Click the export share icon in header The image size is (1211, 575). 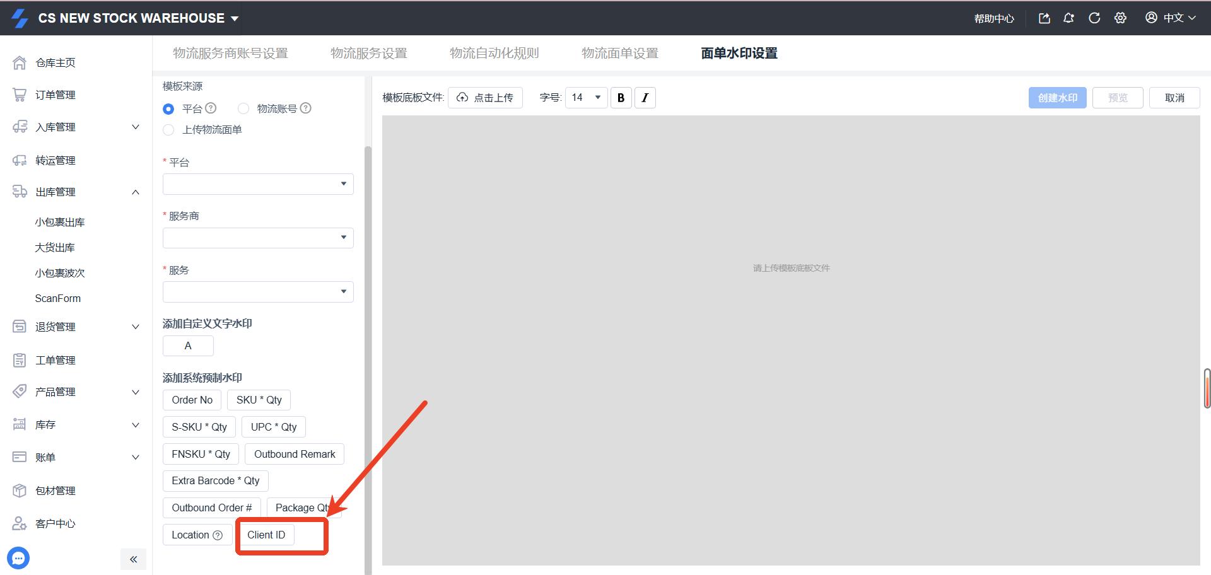(1044, 18)
